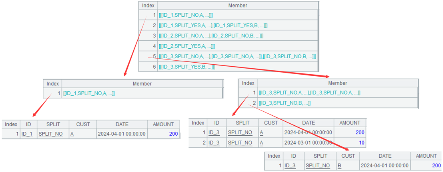Screen dimensions: 443x172
Task: Select the member [[ID_3,SPLIT_YES,B, ...]] in row 6
Action: (187, 67)
